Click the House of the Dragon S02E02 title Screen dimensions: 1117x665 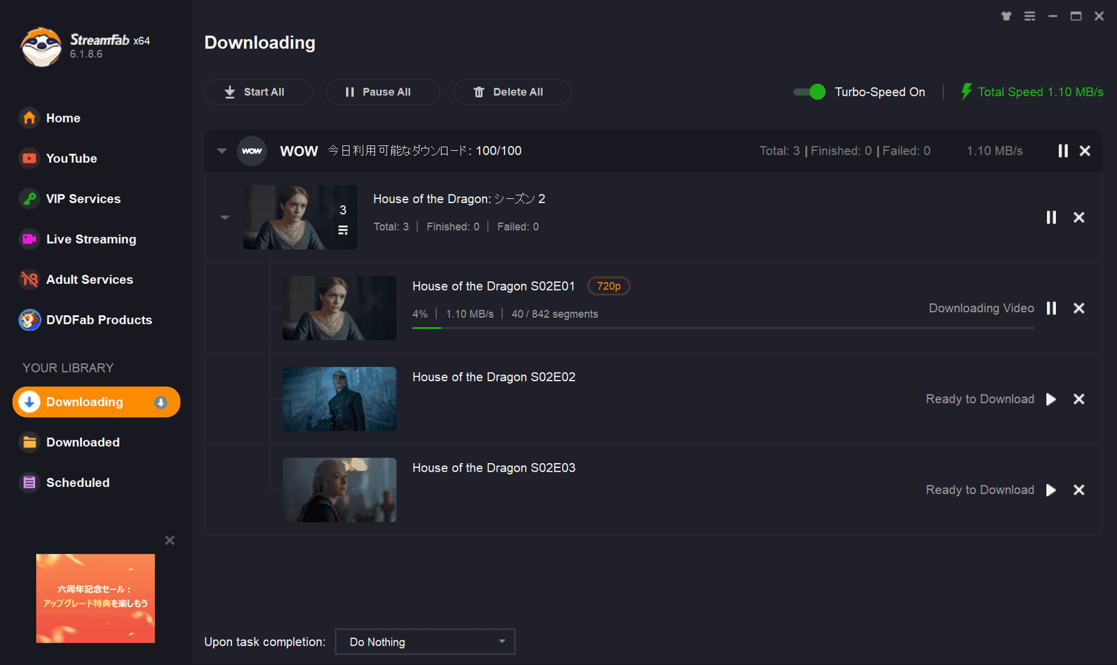pyautogui.click(x=494, y=377)
